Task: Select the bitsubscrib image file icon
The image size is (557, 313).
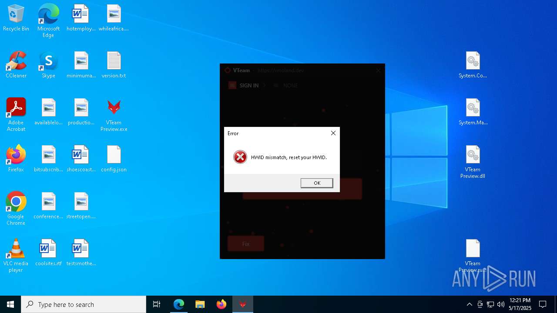Action: click(x=48, y=159)
